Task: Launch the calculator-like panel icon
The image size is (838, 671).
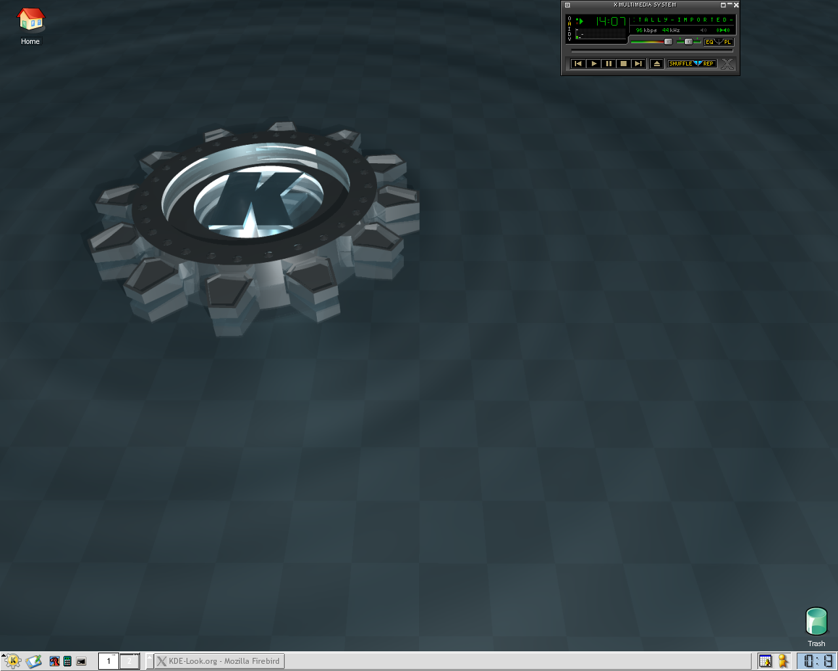Action: tap(67, 661)
